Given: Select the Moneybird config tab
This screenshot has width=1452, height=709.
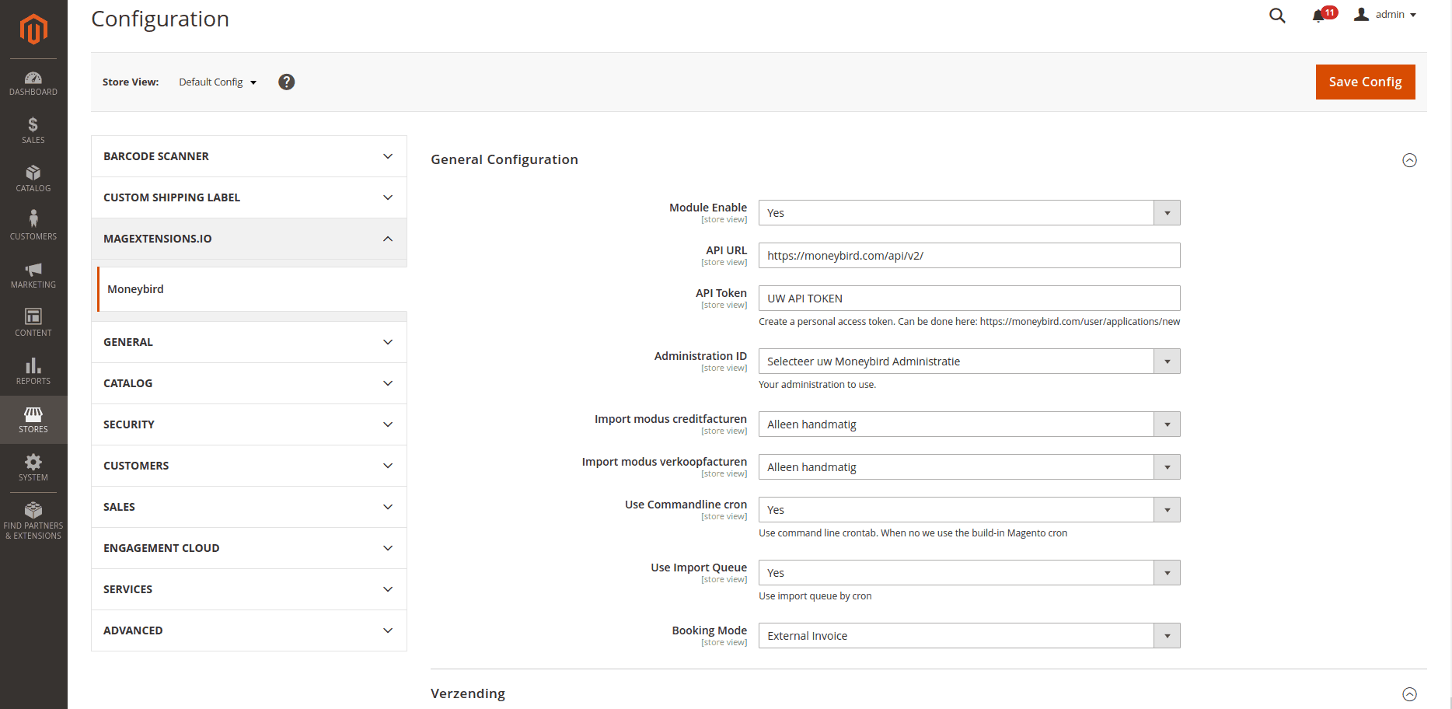Looking at the screenshot, I should point(252,289).
